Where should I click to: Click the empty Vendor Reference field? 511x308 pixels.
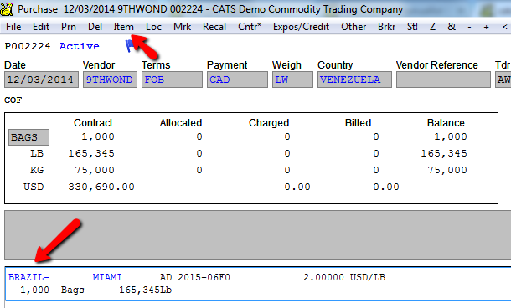(443, 80)
